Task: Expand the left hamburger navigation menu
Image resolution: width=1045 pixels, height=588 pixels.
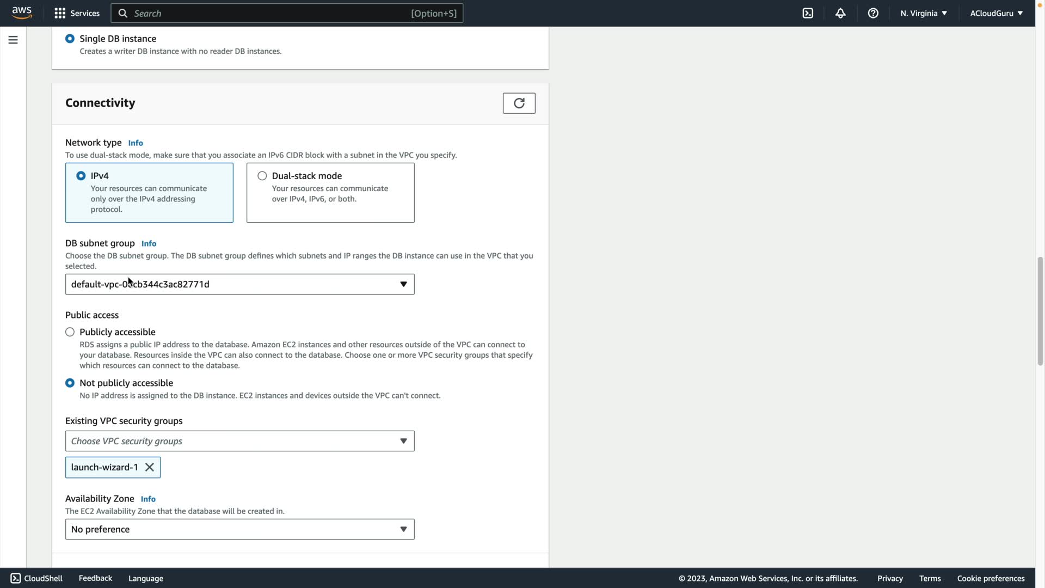Action: [x=13, y=40]
